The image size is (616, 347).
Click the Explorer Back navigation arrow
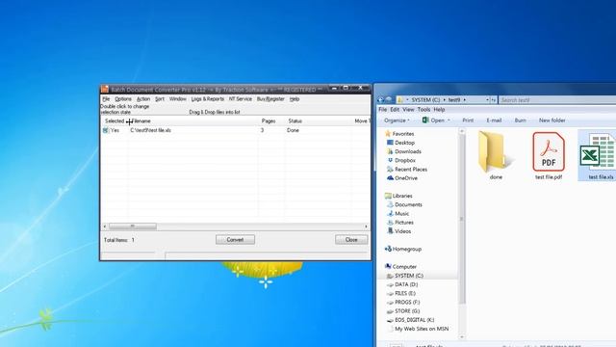[x=380, y=100]
